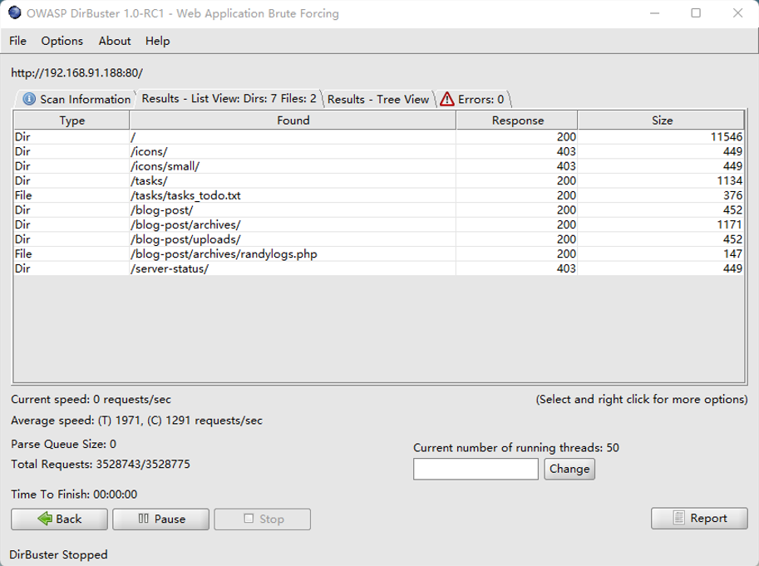Open the About menu

coord(115,41)
